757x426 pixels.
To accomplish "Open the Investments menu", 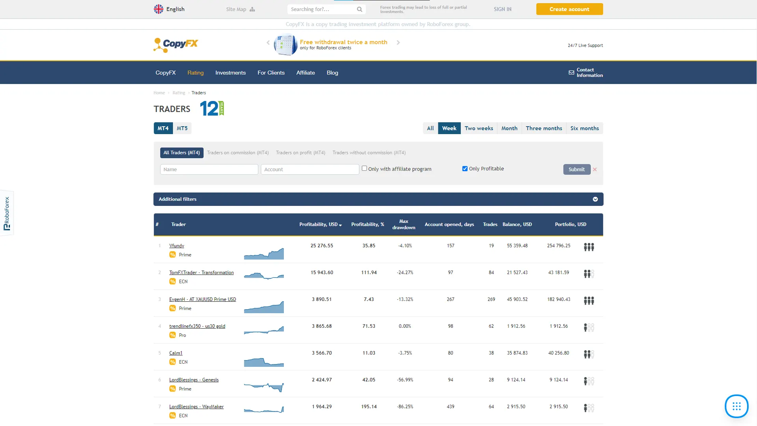I will pos(230,73).
